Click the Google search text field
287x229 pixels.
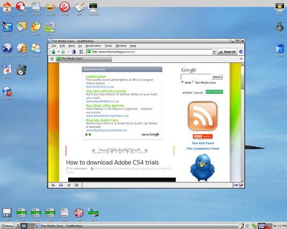[196, 77]
